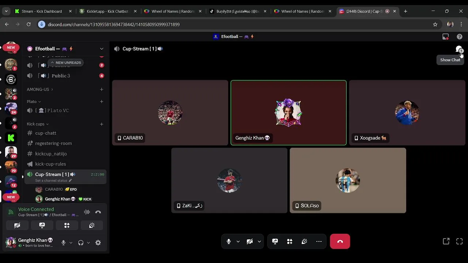Open the regestering-room channel

[x=65, y=143]
